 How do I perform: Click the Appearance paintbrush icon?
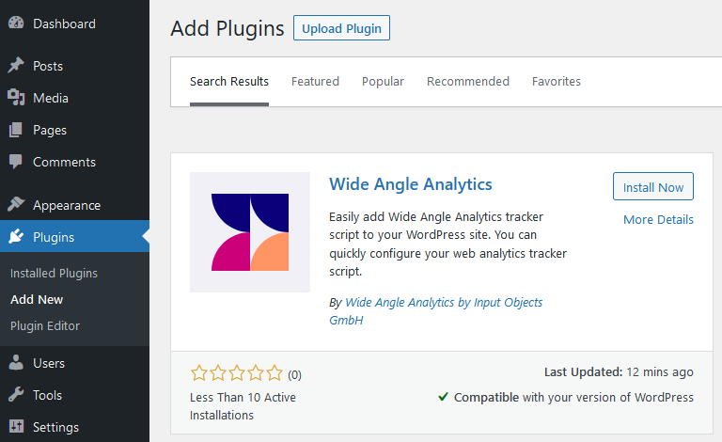tap(16, 204)
